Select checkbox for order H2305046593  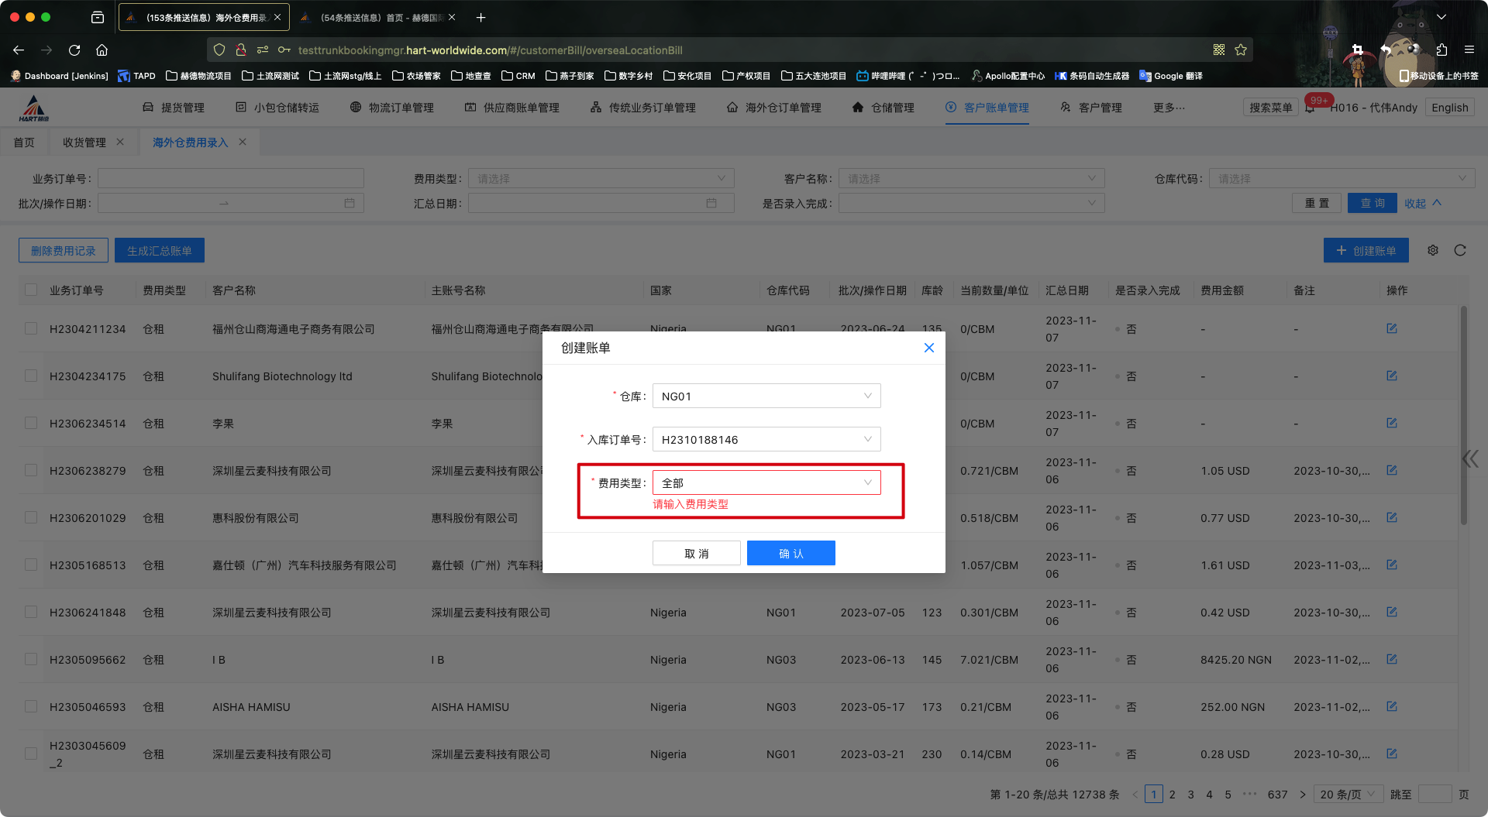[31, 706]
